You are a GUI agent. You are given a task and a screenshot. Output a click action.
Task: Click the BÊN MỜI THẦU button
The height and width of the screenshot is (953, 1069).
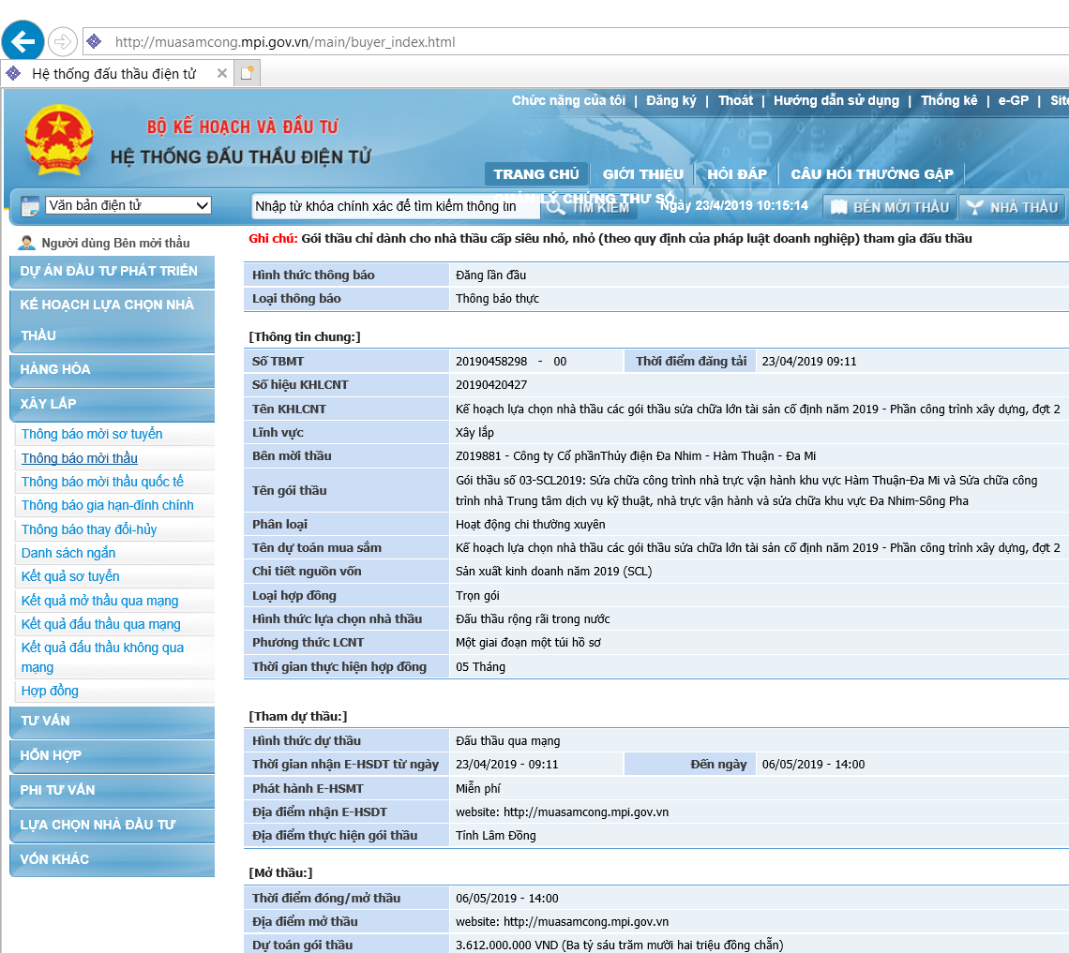(890, 207)
